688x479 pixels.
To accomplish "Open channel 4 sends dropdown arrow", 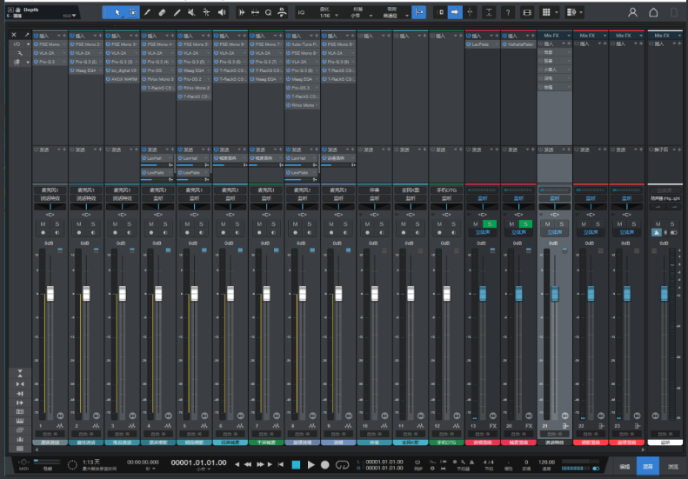I will [x=167, y=150].
